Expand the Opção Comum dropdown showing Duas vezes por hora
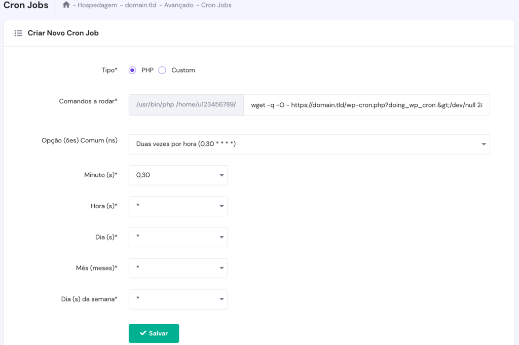This screenshot has height=345, width=519. point(483,144)
